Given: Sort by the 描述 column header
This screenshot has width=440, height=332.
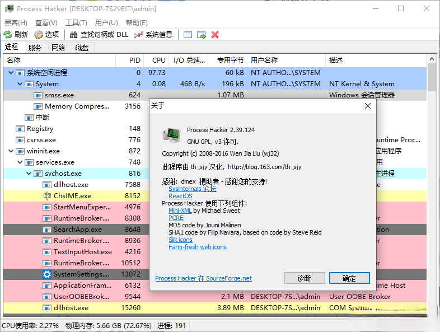Looking at the screenshot, I should tap(376, 60).
